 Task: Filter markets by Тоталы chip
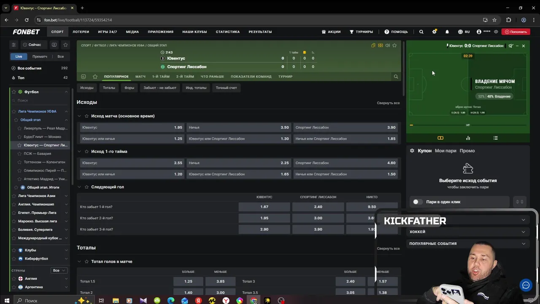109,88
